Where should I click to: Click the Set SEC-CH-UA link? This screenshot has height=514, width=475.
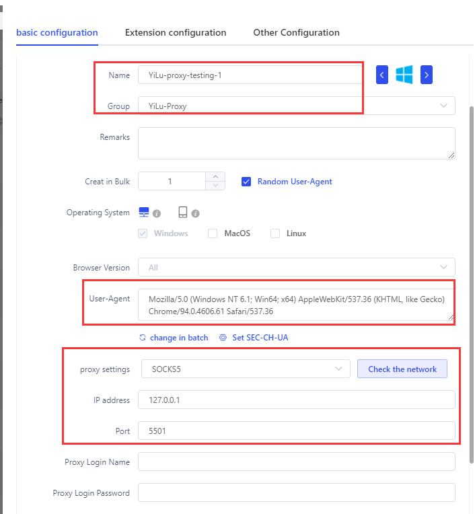point(260,338)
